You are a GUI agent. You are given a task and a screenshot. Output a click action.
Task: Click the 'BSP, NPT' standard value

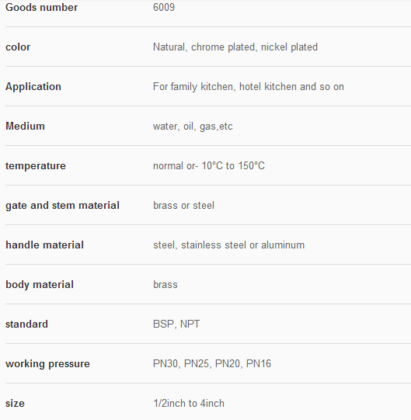(176, 324)
